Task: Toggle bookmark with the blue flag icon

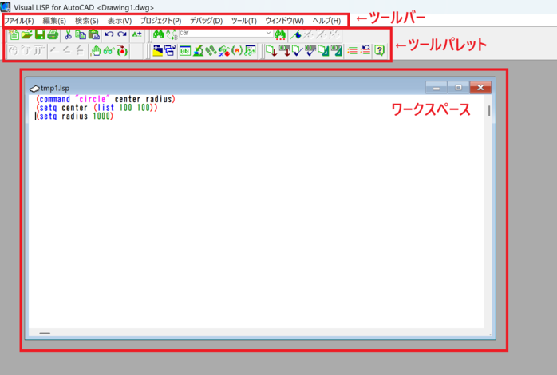Action: click(x=295, y=34)
